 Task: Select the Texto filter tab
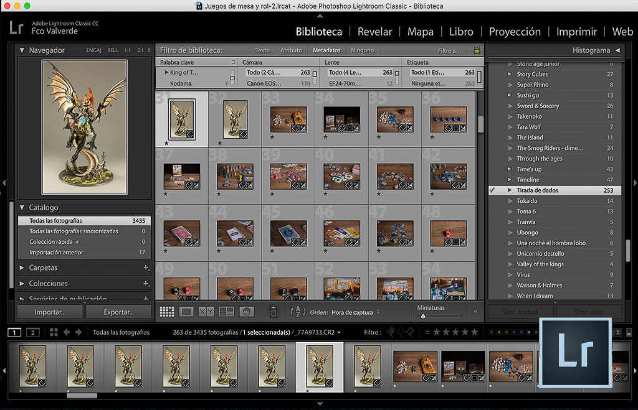point(262,50)
